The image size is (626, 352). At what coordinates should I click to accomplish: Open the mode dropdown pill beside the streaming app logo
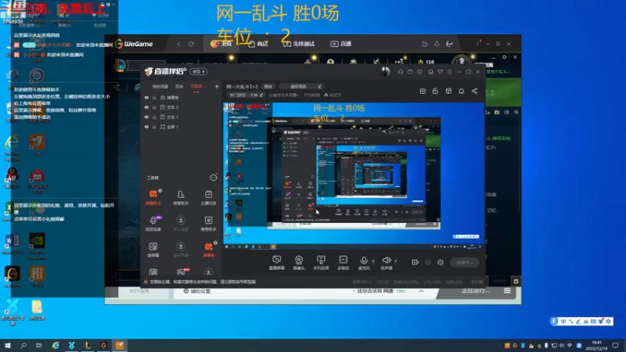(199, 71)
